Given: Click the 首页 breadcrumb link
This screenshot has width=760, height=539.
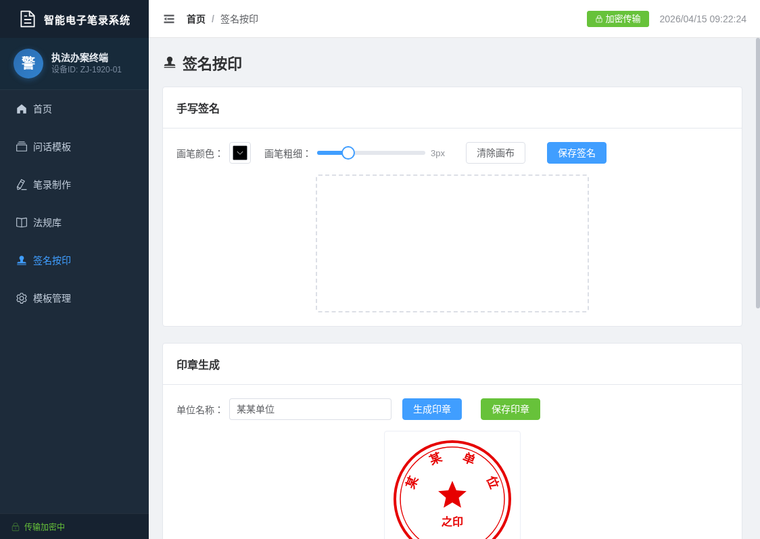Looking at the screenshot, I should pyautogui.click(x=196, y=19).
